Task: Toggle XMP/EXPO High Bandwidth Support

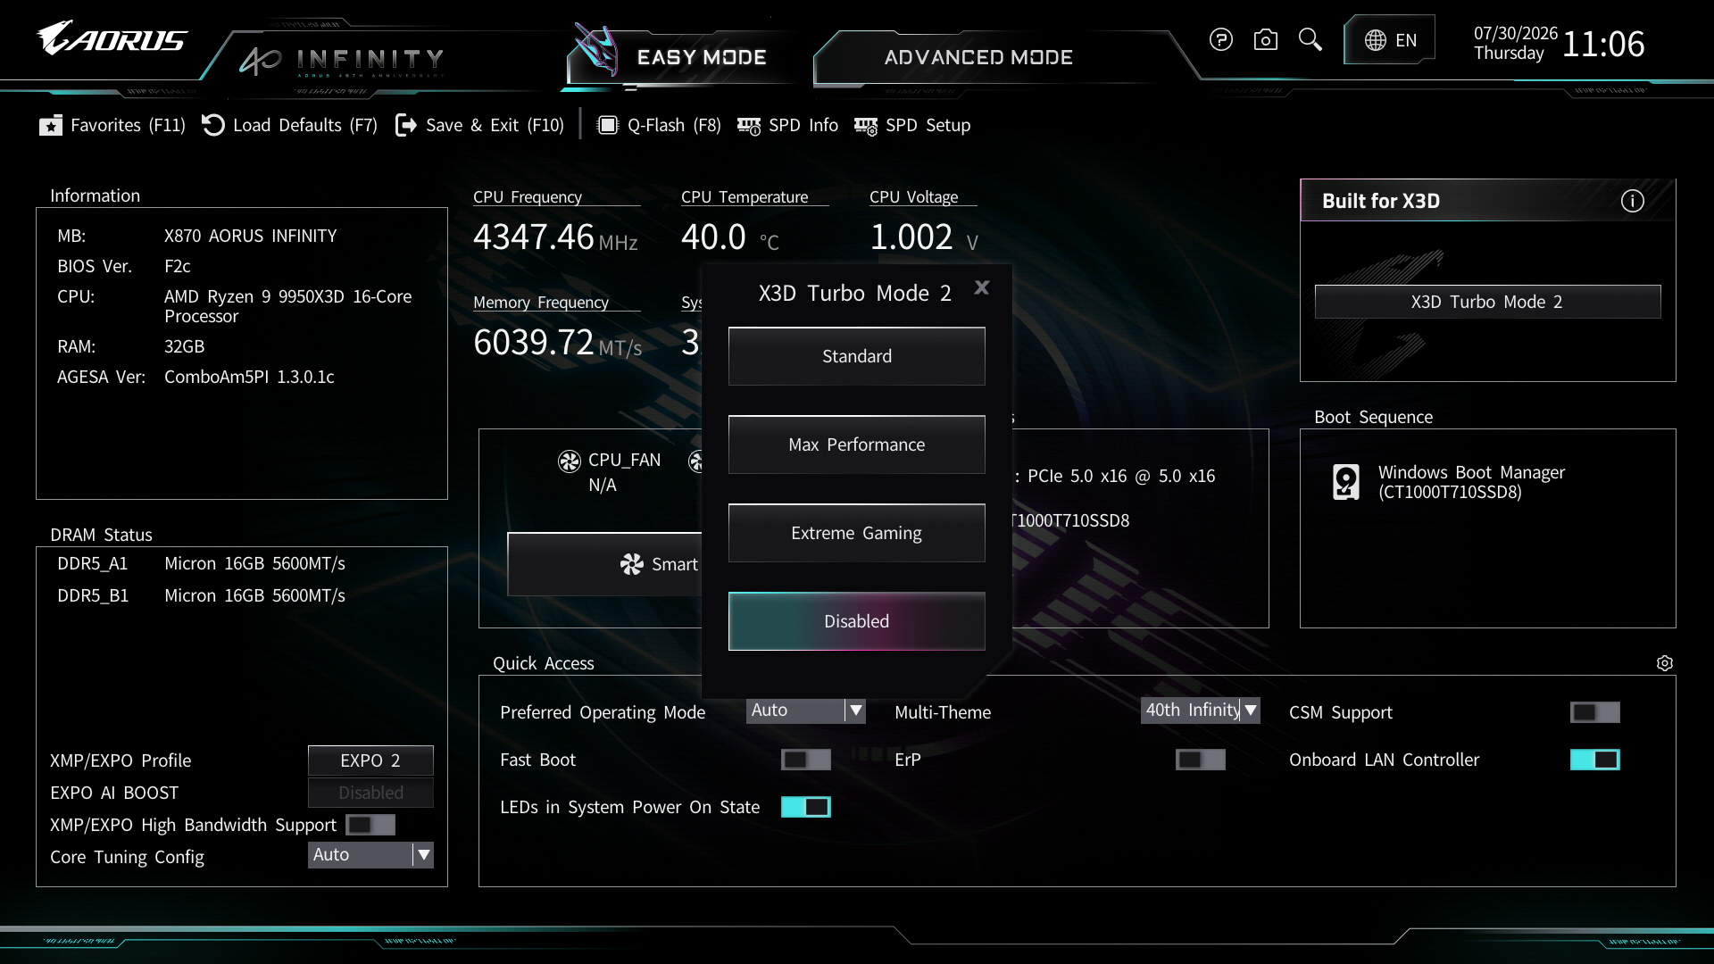Action: [x=370, y=825]
